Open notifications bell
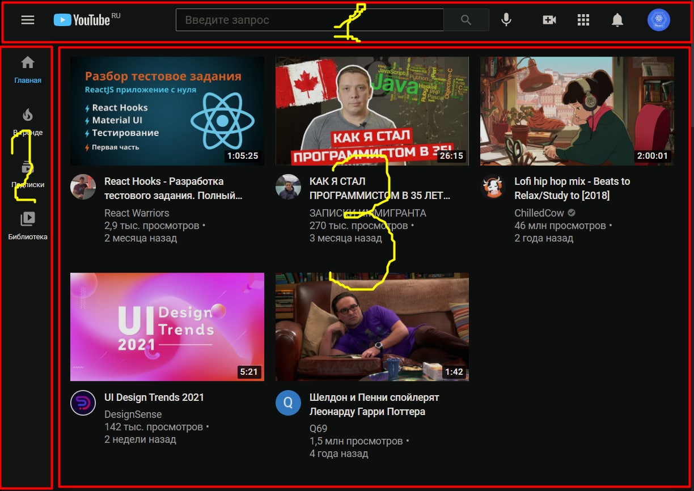The width and height of the screenshot is (694, 491). 617,20
